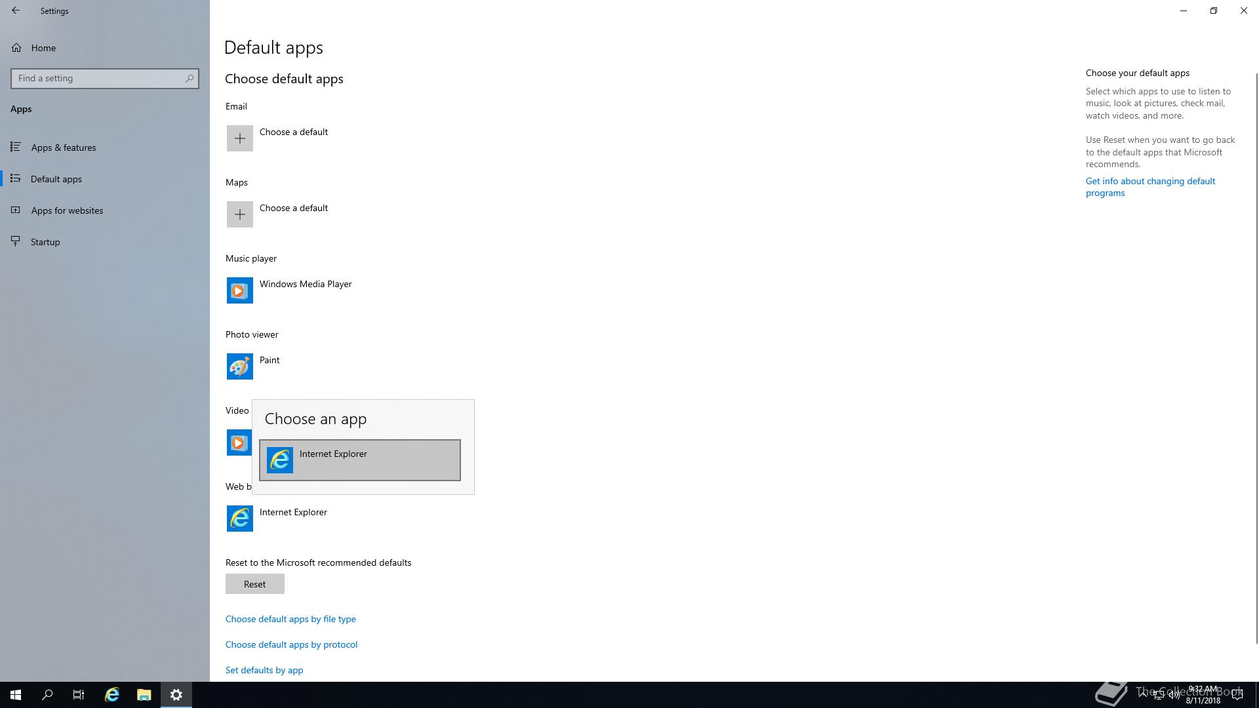
Task: Click the Paint icon under Photo viewer
Action: coord(240,366)
